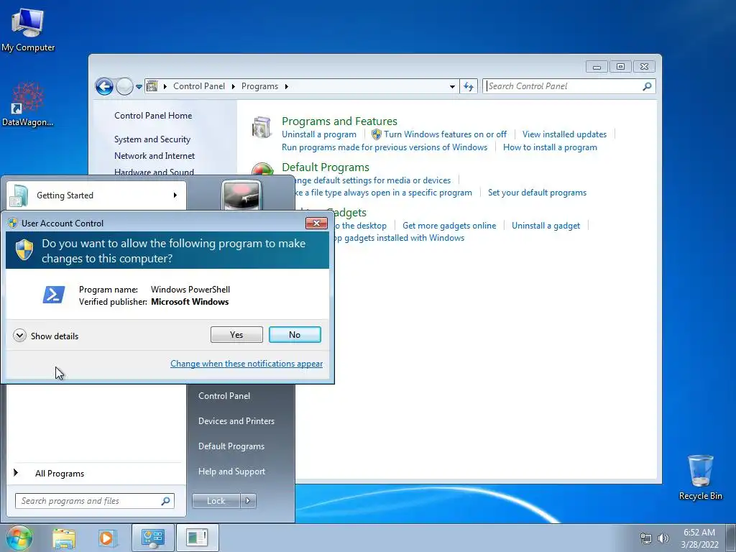This screenshot has height=552, width=736.
Task: Open the last taskbar program button
Action: click(x=197, y=538)
